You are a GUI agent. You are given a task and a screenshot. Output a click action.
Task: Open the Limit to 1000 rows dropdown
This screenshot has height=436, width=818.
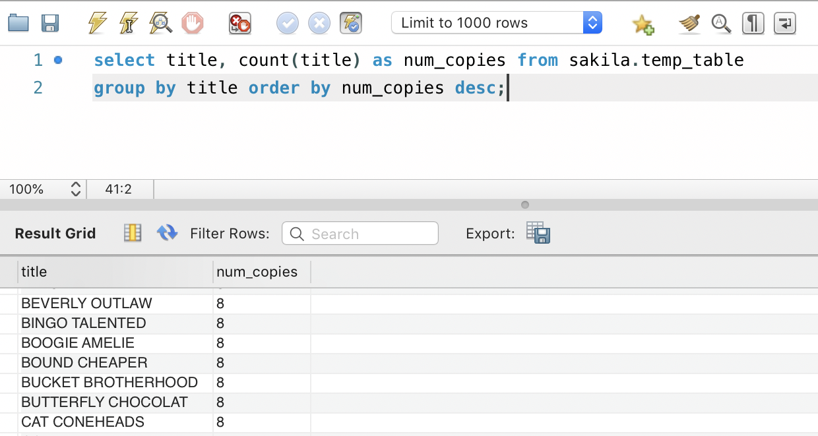pos(497,23)
